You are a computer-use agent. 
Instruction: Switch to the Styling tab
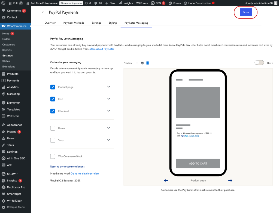point(113,23)
